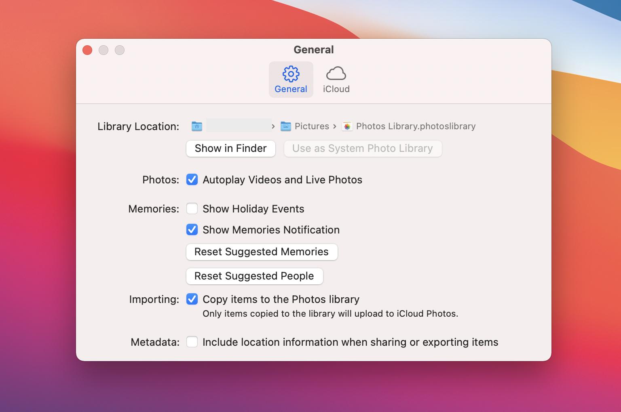Click the Pictures folder icon in path
The width and height of the screenshot is (621, 412).
tap(286, 126)
